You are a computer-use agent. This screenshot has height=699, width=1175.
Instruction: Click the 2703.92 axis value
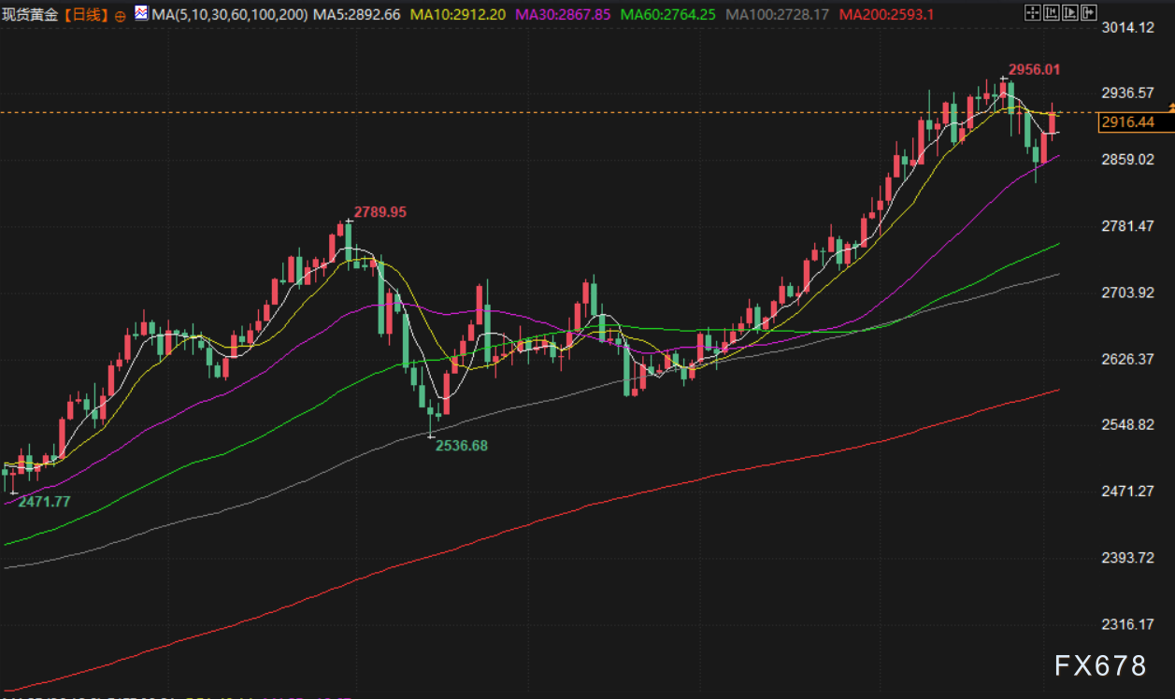coord(1127,292)
